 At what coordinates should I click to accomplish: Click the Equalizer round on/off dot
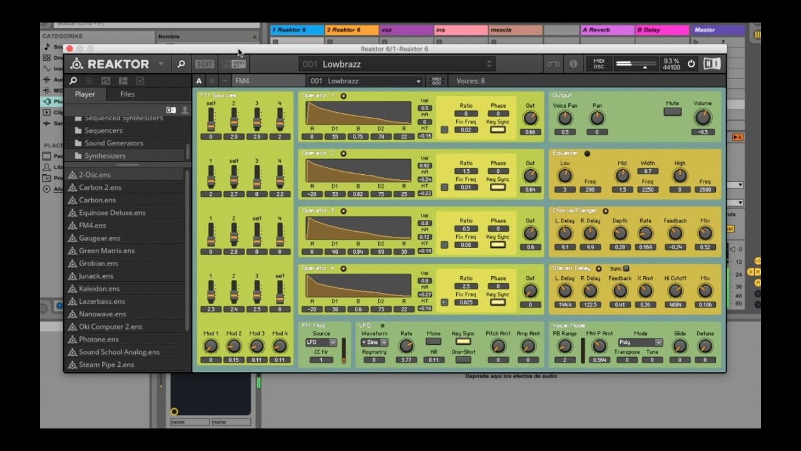tap(587, 153)
